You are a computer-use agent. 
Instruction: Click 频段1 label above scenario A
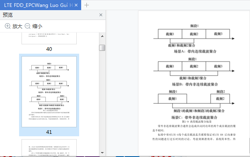[194, 26]
